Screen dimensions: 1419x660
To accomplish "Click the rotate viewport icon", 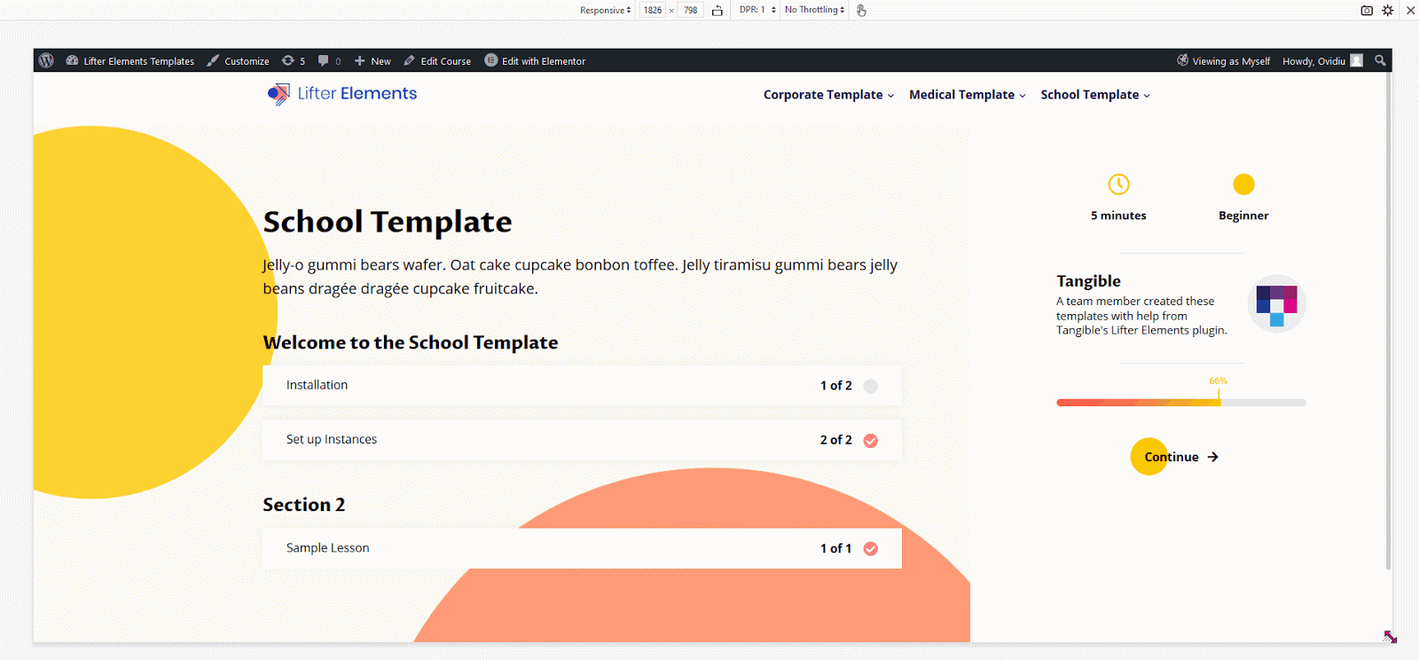I will 717,11.
